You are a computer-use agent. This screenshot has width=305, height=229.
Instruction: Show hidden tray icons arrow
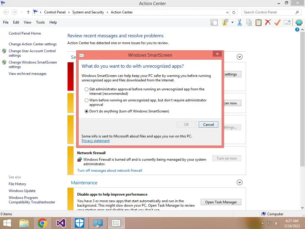coord(262,223)
